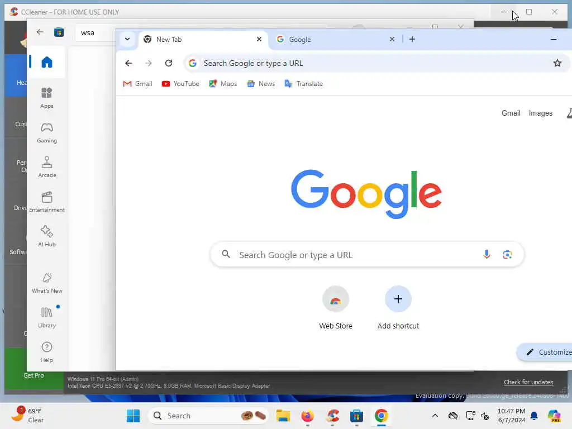Click Chrome back navigation arrow

click(128, 63)
